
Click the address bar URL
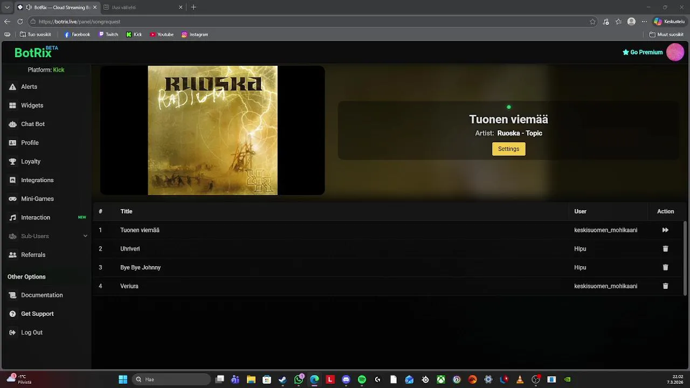click(x=79, y=22)
